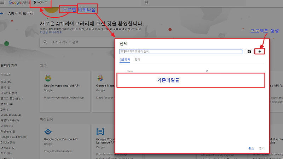Filter by Firebase (2) category

[8, 132]
